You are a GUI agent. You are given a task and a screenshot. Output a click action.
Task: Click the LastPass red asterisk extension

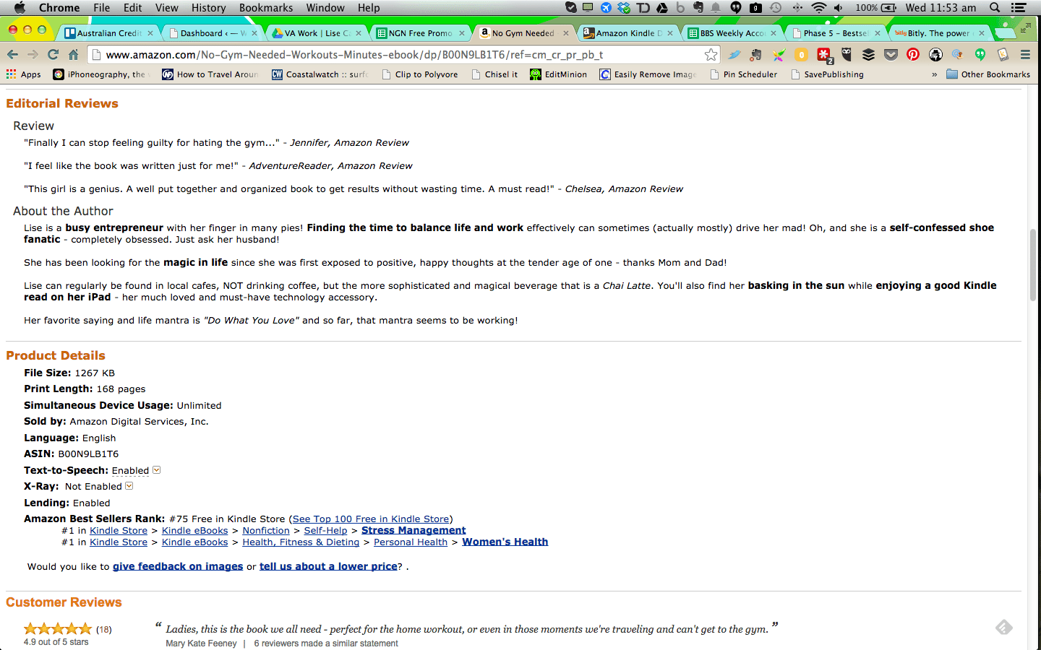(x=823, y=54)
